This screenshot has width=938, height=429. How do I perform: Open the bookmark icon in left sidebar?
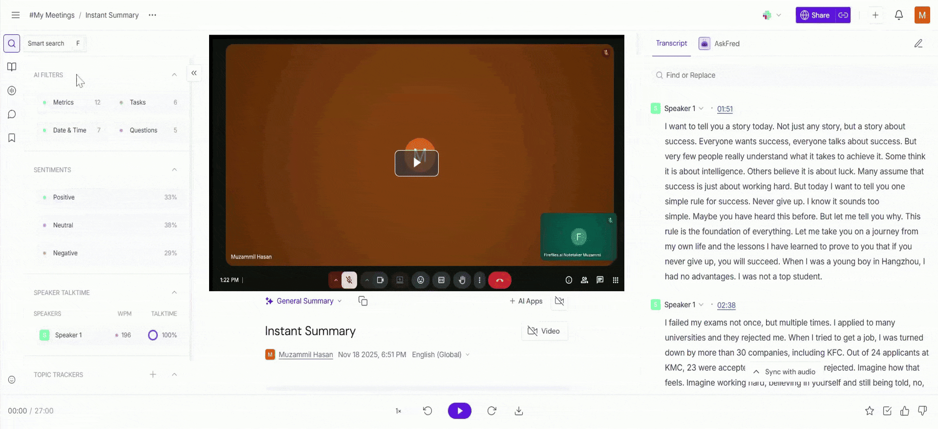(12, 138)
